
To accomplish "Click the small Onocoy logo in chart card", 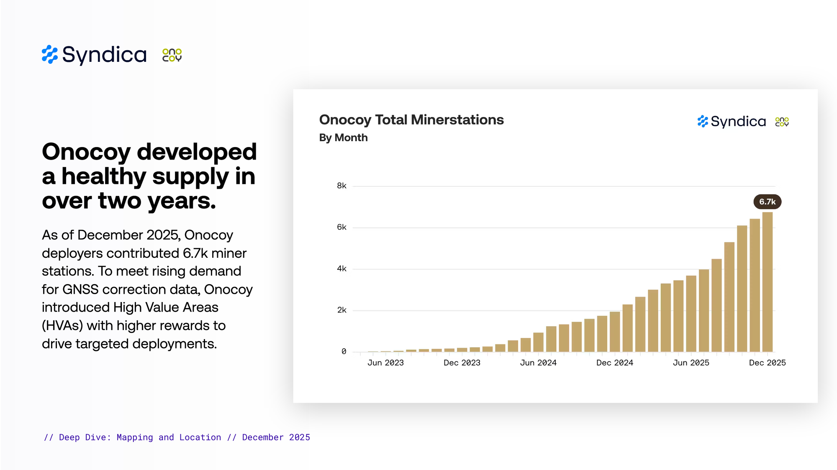I will click(782, 122).
